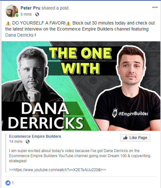
Task: Click the tagged Dana Derricks name link
Action: (19, 35)
